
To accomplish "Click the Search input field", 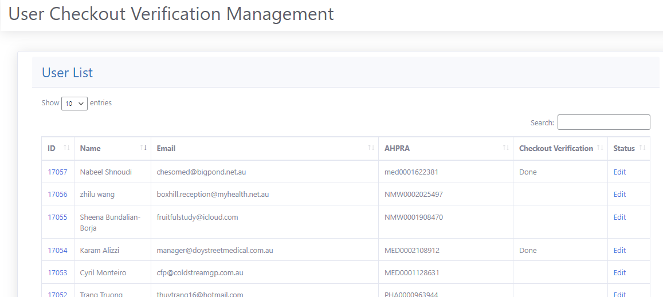I will (603, 122).
